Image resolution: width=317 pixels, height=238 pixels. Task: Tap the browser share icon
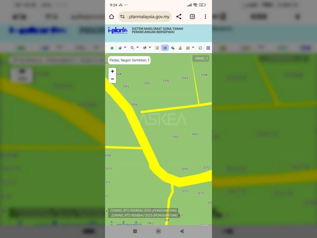point(179,17)
